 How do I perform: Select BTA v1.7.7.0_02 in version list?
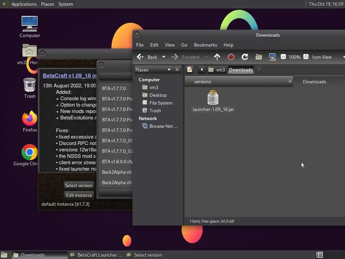tap(116, 151)
